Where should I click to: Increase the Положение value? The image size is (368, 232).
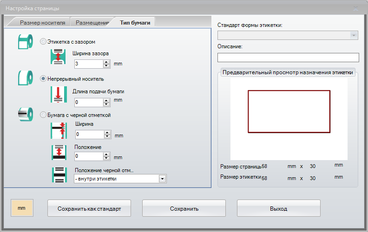[106, 155]
